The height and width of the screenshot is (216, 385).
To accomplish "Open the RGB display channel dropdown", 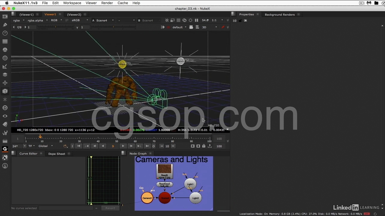I will click(x=56, y=20).
